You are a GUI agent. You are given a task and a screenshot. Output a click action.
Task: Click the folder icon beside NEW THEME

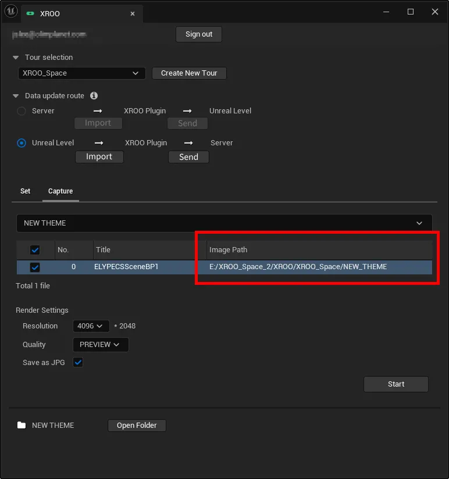(x=22, y=426)
